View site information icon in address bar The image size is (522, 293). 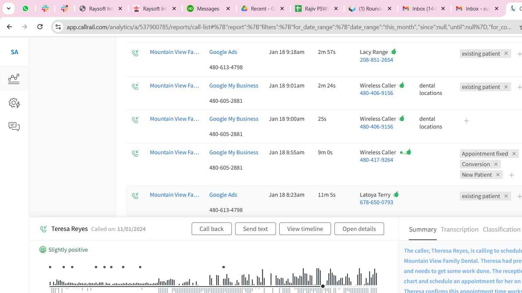click(x=58, y=27)
